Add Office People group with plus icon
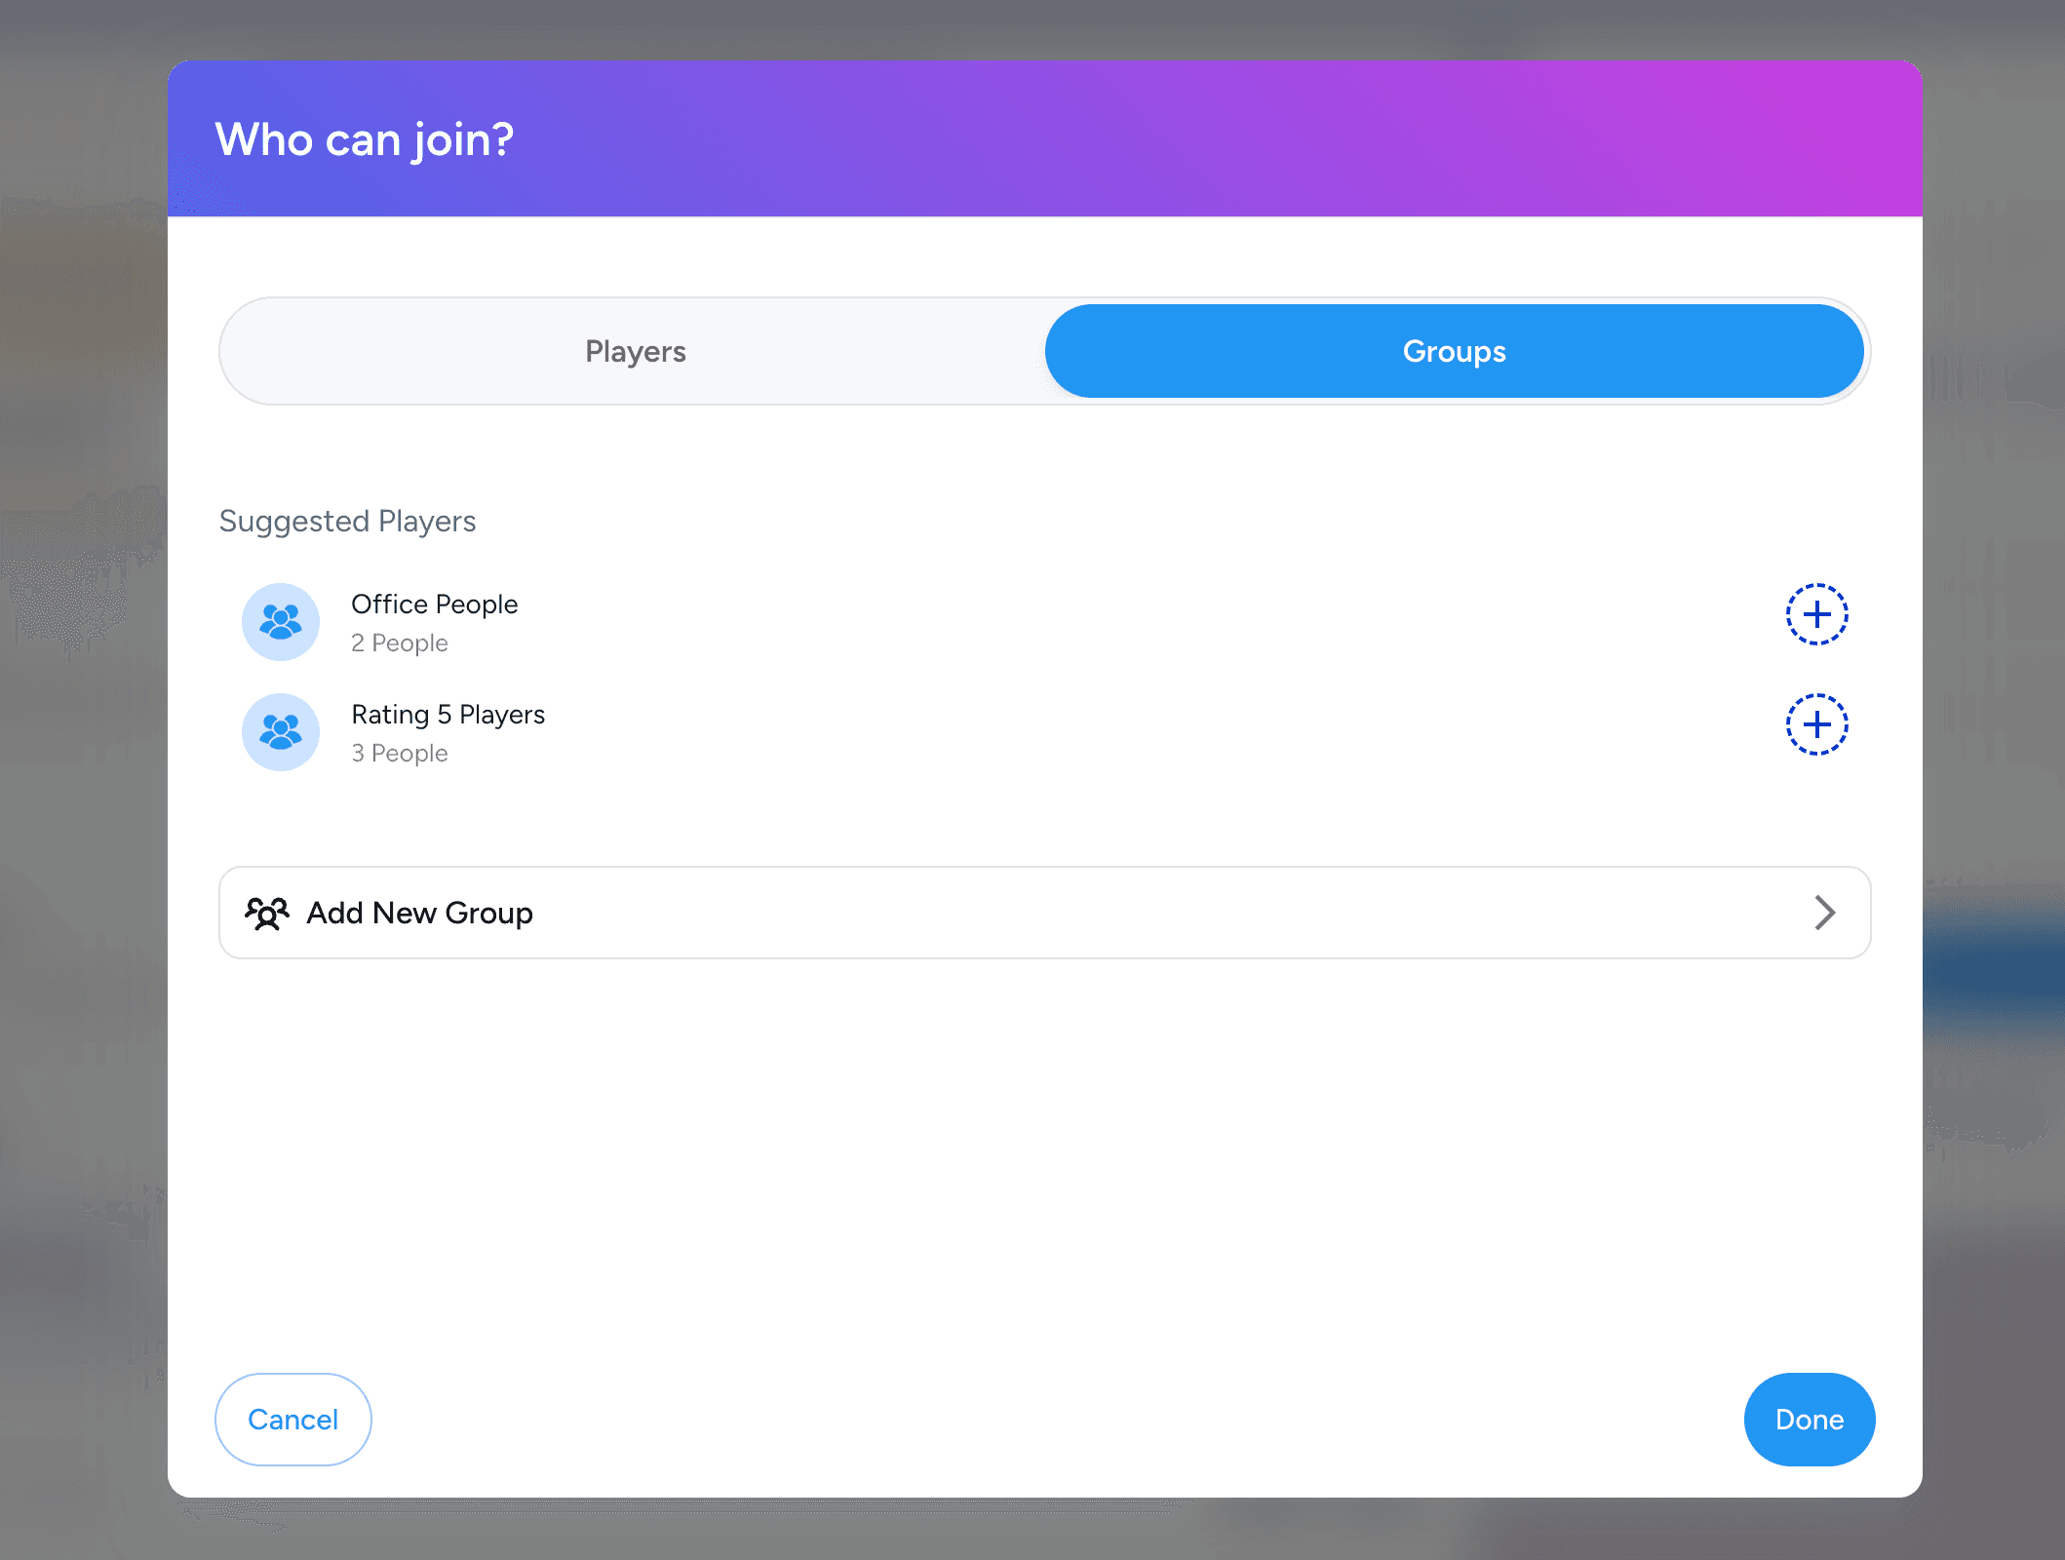The image size is (2065, 1560). click(x=1816, y=614)
